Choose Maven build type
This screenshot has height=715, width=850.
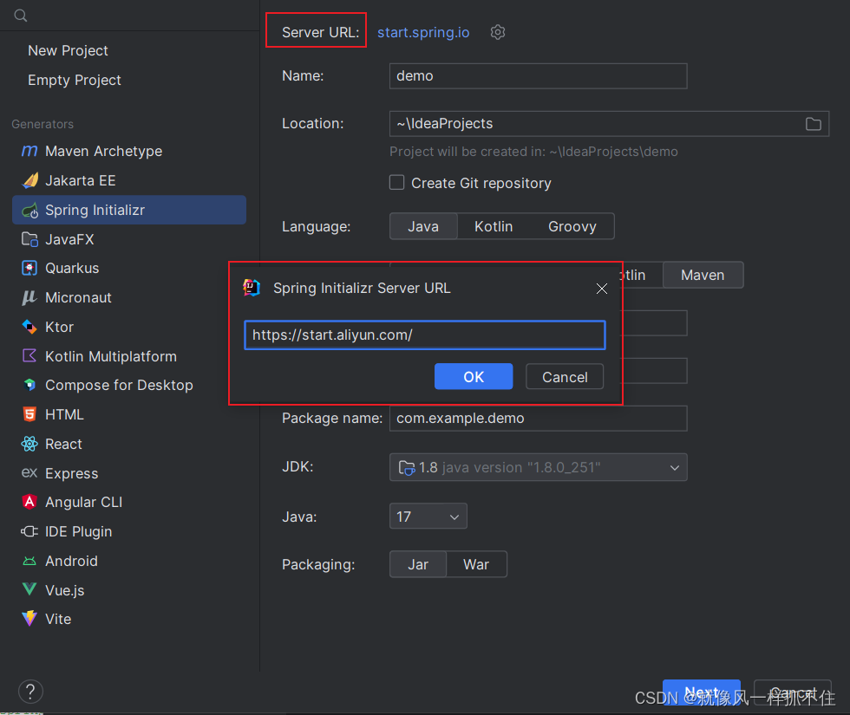pyautogui.click(x=703, y=276)
